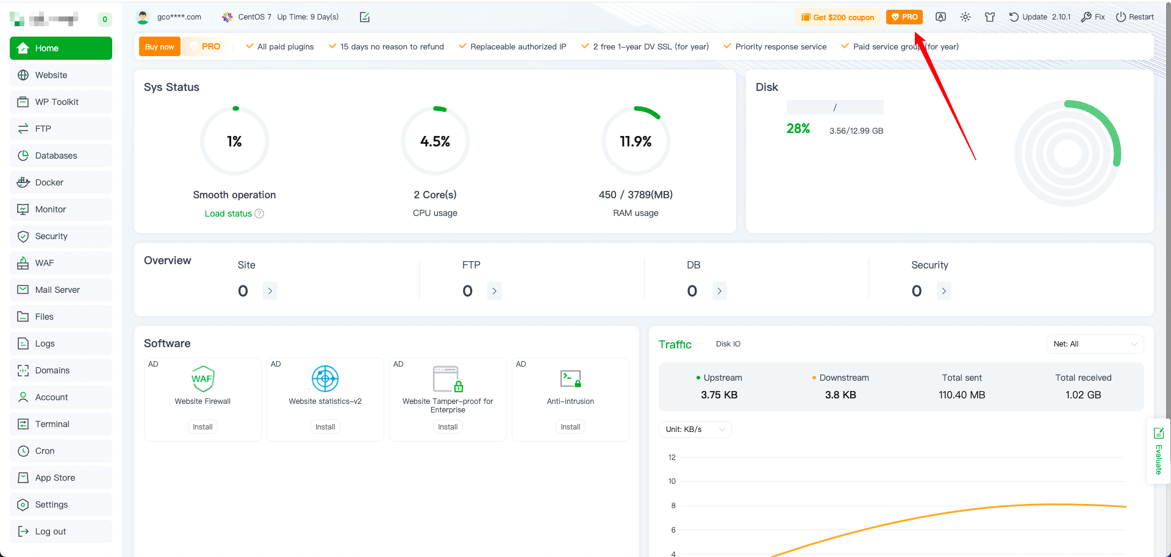This screenshot has width=1171, height=557.
Task: Click the edit panel alias icon
Action: [x=365, y=17]
